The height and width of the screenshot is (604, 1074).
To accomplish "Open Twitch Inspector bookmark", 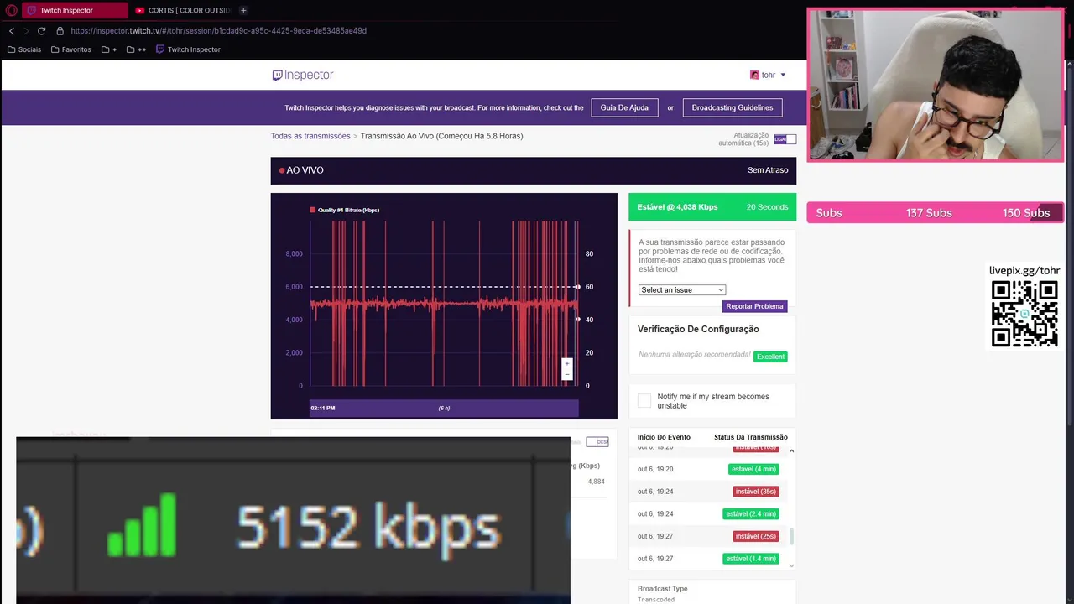I will coord(188,49).
